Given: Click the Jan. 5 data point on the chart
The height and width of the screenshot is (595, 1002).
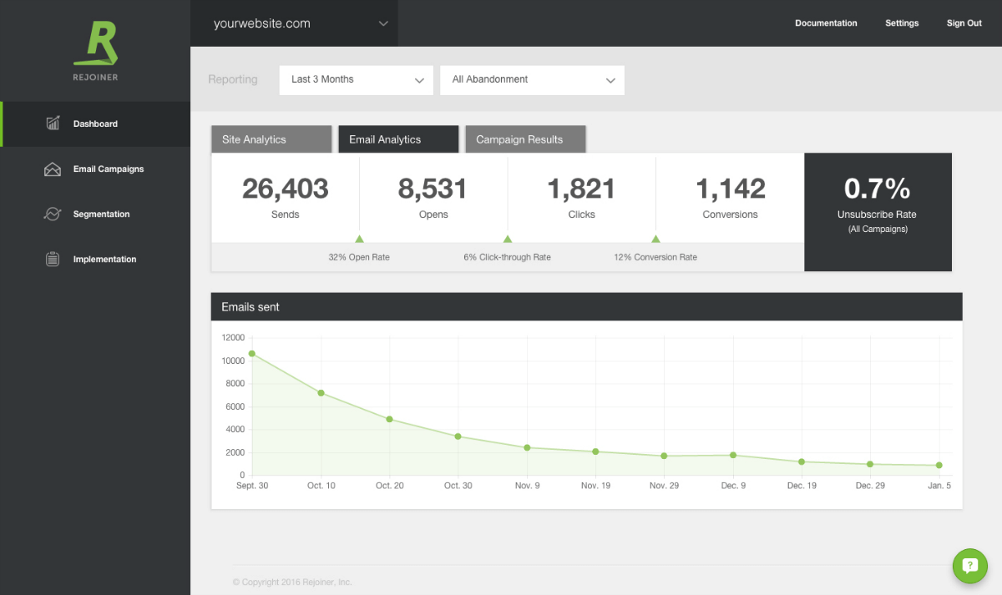Looking at the screenshot, I should pyautogui.click(x=939, y=466).
